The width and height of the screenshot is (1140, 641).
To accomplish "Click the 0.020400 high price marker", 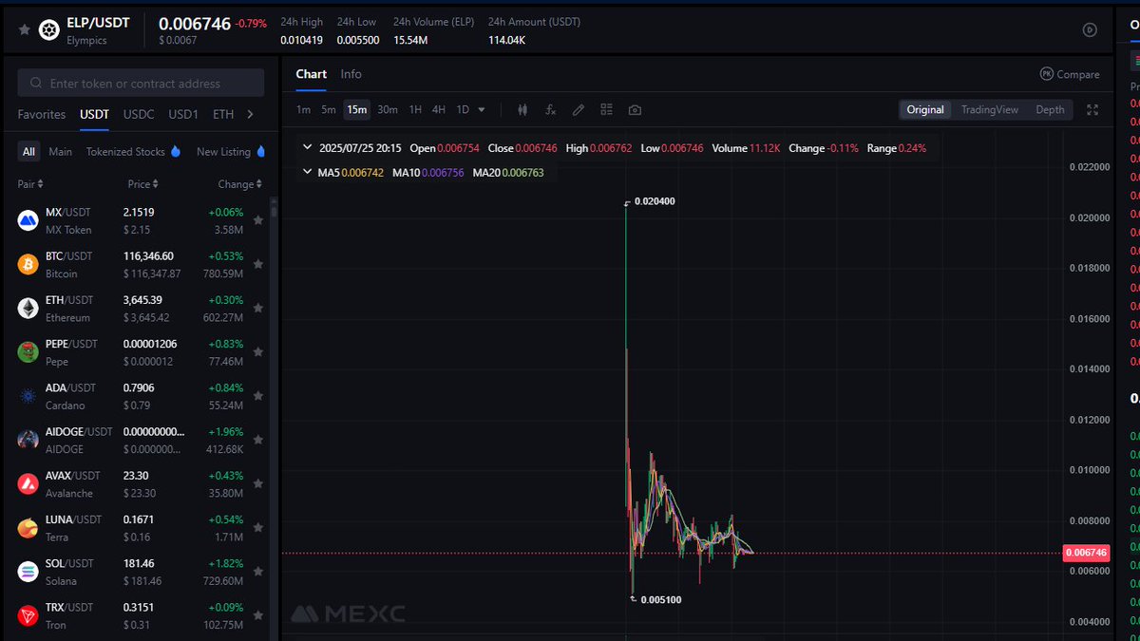I will pos(655,201).
